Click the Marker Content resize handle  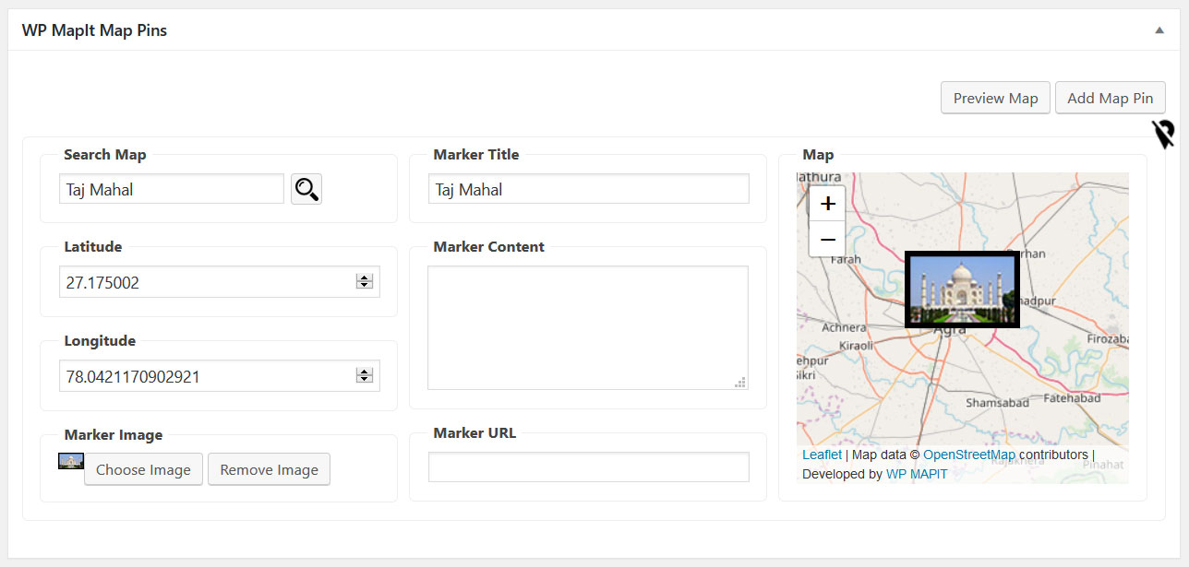click(740, 382)
